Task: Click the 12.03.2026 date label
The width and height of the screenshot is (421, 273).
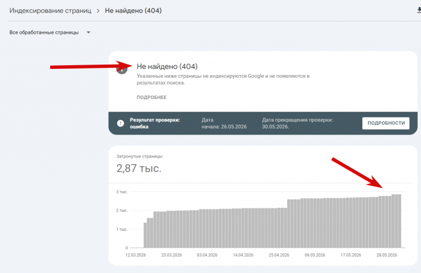Action: point(135,255)
